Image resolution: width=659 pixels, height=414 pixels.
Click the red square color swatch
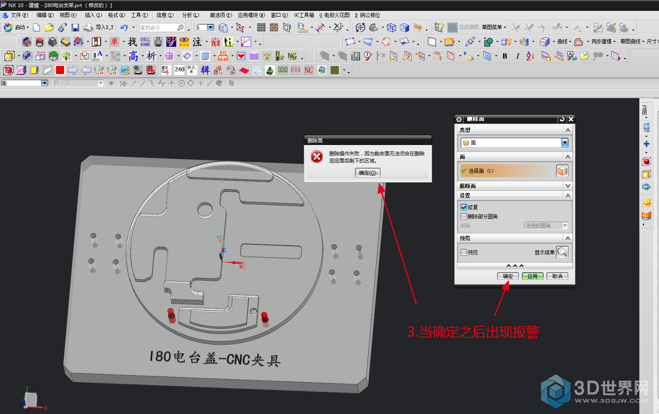60,70
